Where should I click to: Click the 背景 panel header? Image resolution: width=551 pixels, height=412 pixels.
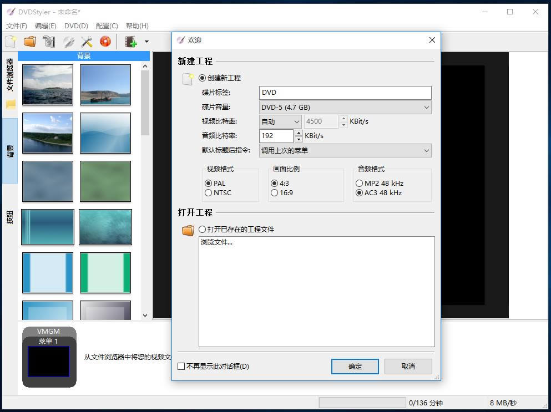point(84,55)
